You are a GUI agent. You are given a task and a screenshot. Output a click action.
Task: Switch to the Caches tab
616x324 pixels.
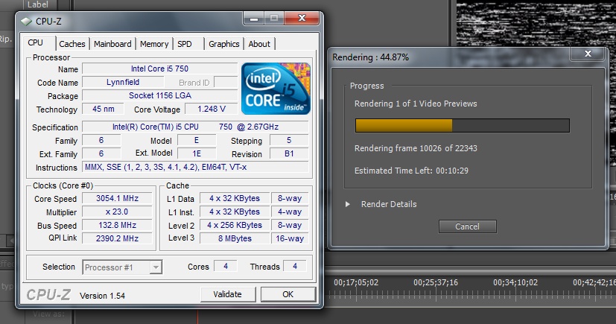[72, 44]
